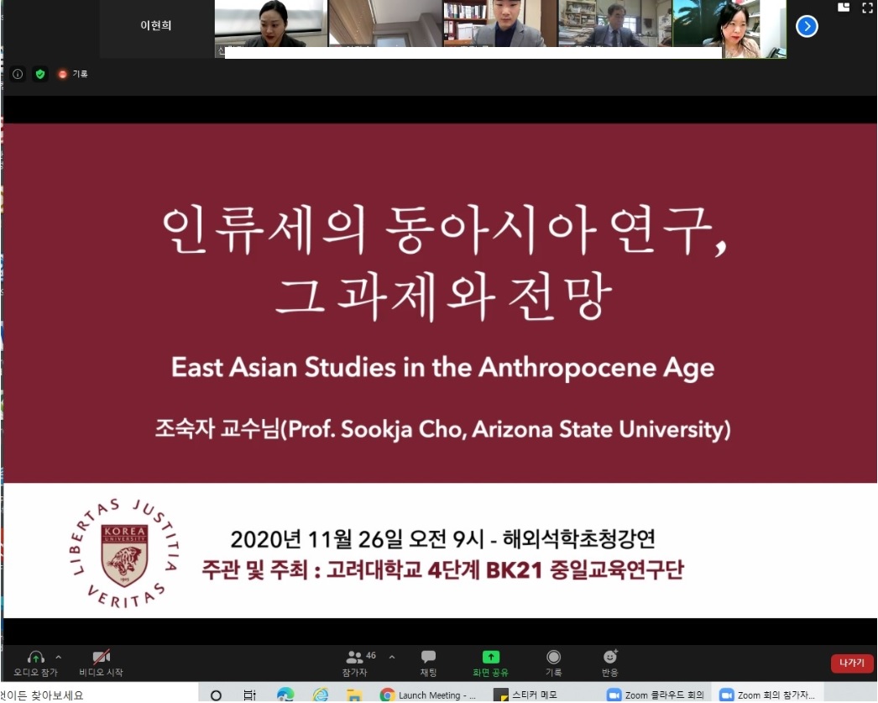Click the audio join headphone icon
The image size is (878, 703).
pos(35,658)
